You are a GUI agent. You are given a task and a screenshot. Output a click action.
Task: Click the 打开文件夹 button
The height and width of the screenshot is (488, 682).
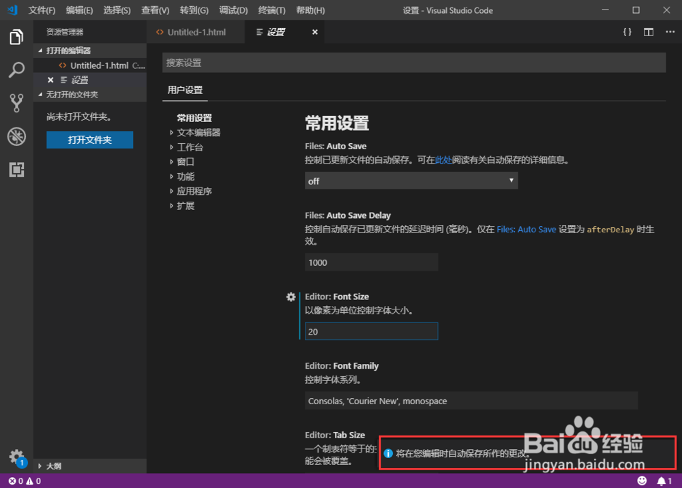coord(89,140)
